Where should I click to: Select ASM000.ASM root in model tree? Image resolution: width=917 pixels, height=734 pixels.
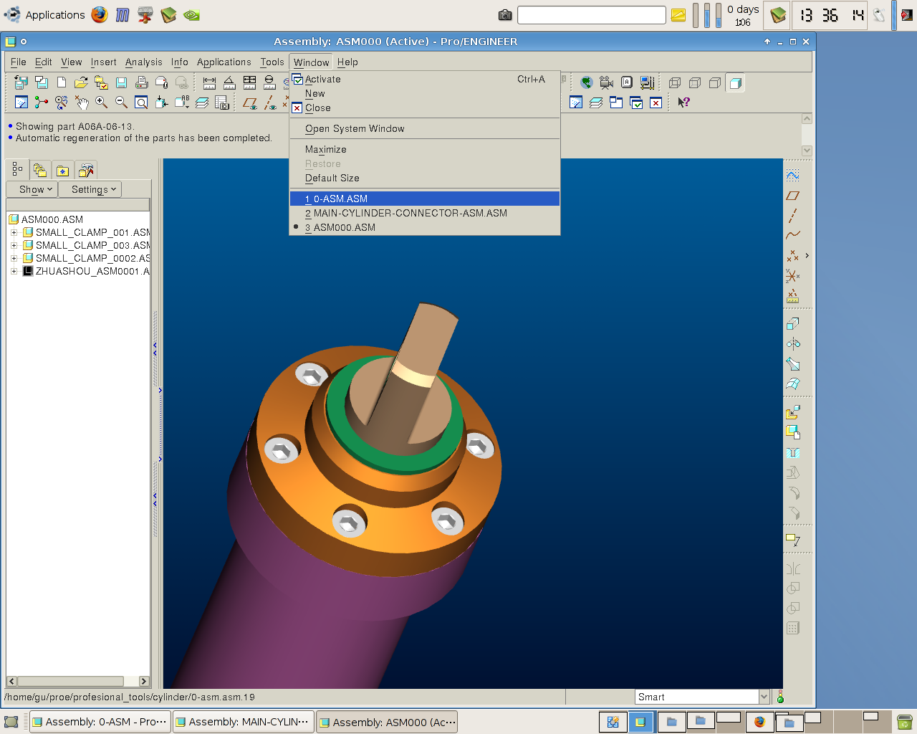pos(52,219)
